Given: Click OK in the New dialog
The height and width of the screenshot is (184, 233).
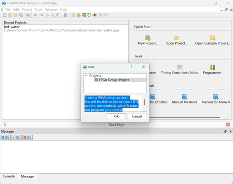Looking at the screenshot, I should point(116,116).
